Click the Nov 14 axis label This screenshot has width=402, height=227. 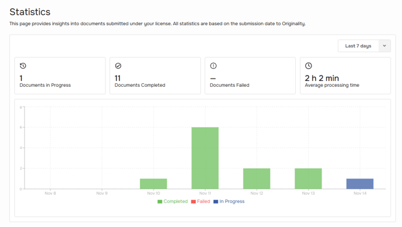[360, 193]
